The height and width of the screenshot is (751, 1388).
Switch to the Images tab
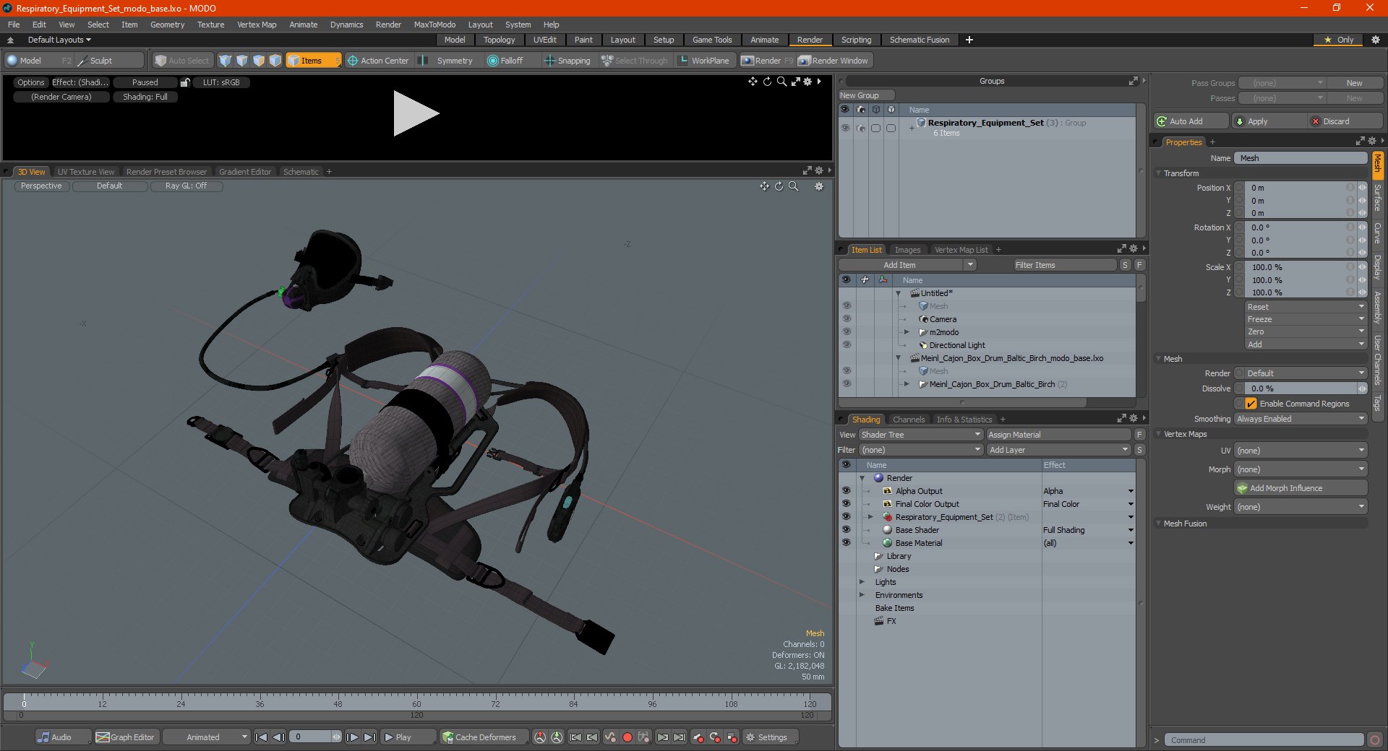pyautogui.click(x=908, y=250)
